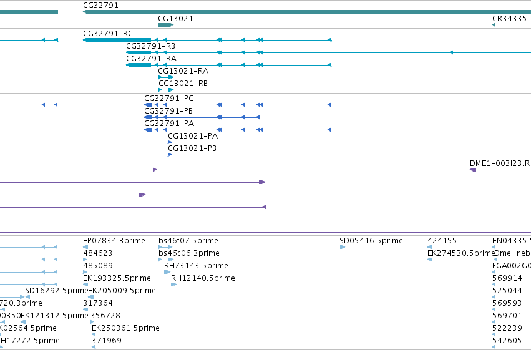This screenshot has height=350, width=531.
Task: Click the CR34335 small arrow glyph
Action: tap(494, 25)
